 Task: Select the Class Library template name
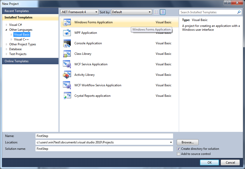tap(83, 54)
